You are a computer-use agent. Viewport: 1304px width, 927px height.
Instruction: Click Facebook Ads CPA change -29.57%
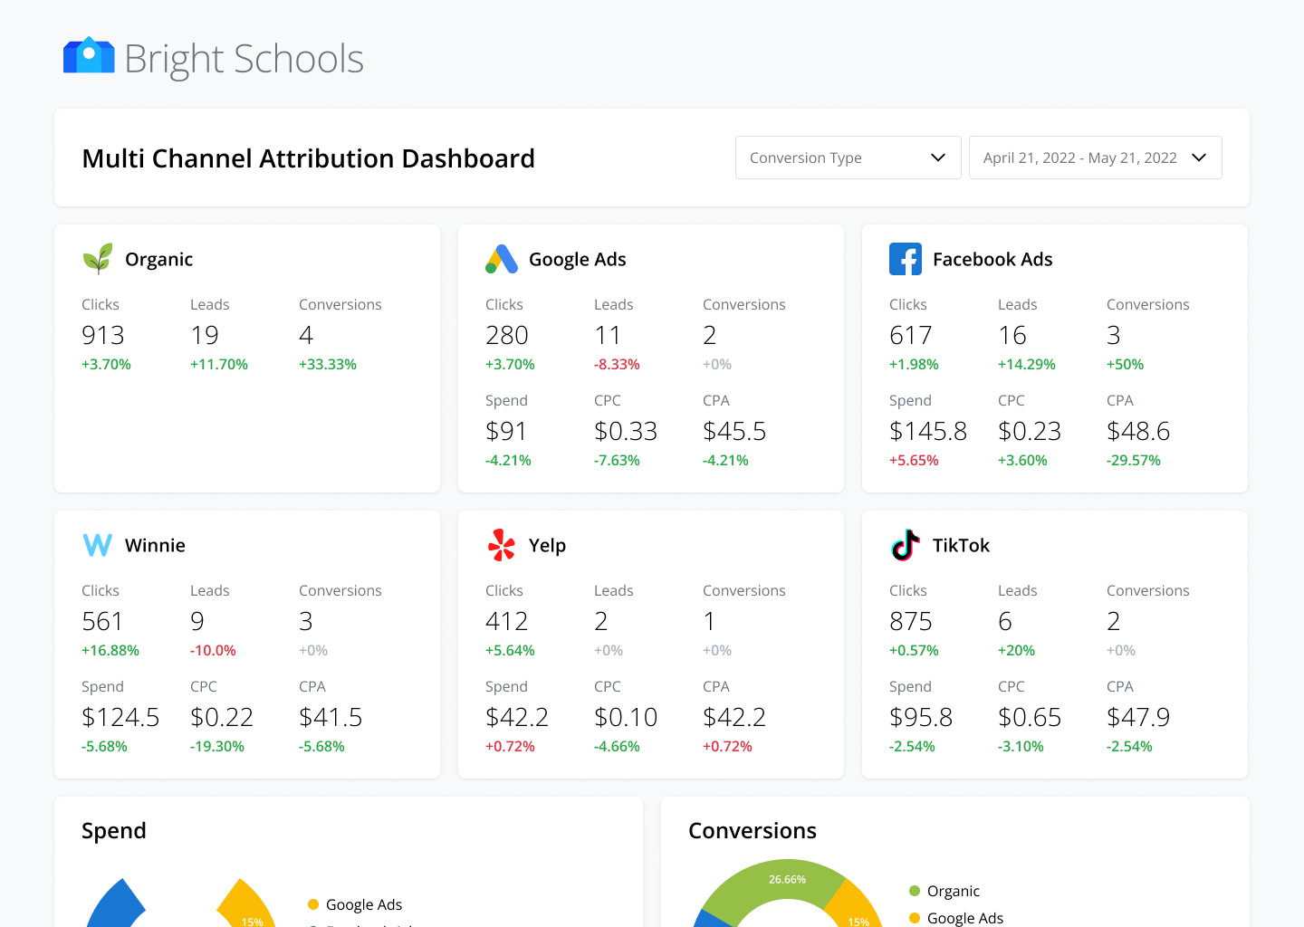(x=1134, y=460)
